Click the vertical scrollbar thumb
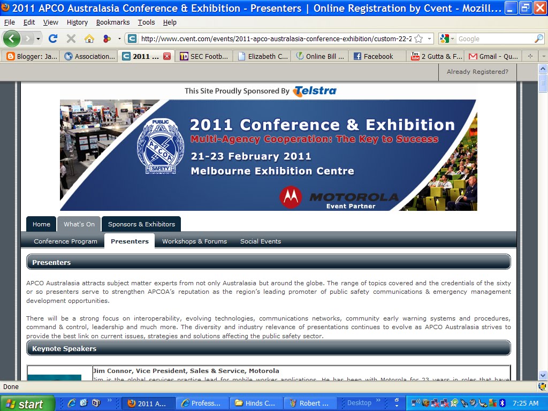This screenshot has width=548, height=411. (x=543, y=83)
